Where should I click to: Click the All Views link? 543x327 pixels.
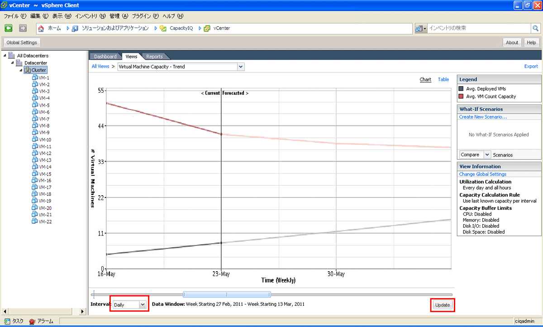tap(100, 66)
